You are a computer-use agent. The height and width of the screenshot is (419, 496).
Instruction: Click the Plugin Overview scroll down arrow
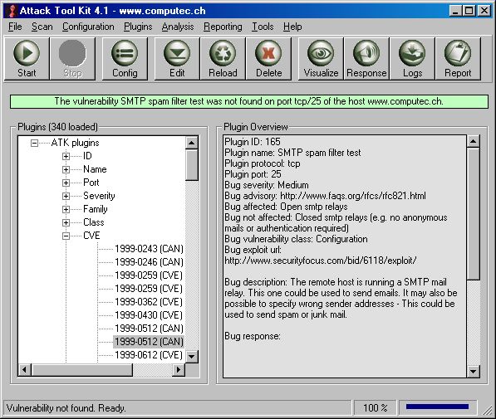[x=473, y=371]
